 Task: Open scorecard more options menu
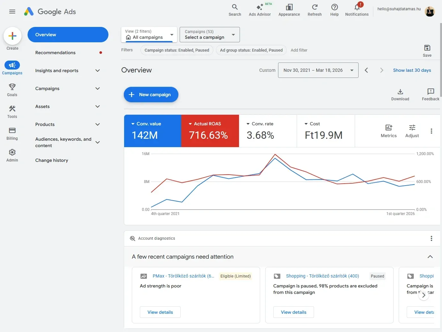(x=431, y=131)
